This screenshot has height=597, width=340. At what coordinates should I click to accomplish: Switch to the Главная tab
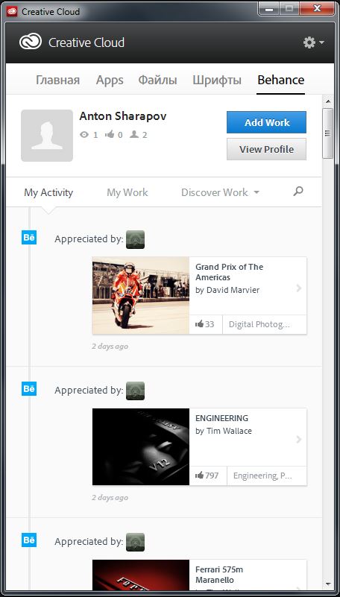coord(58,80)
